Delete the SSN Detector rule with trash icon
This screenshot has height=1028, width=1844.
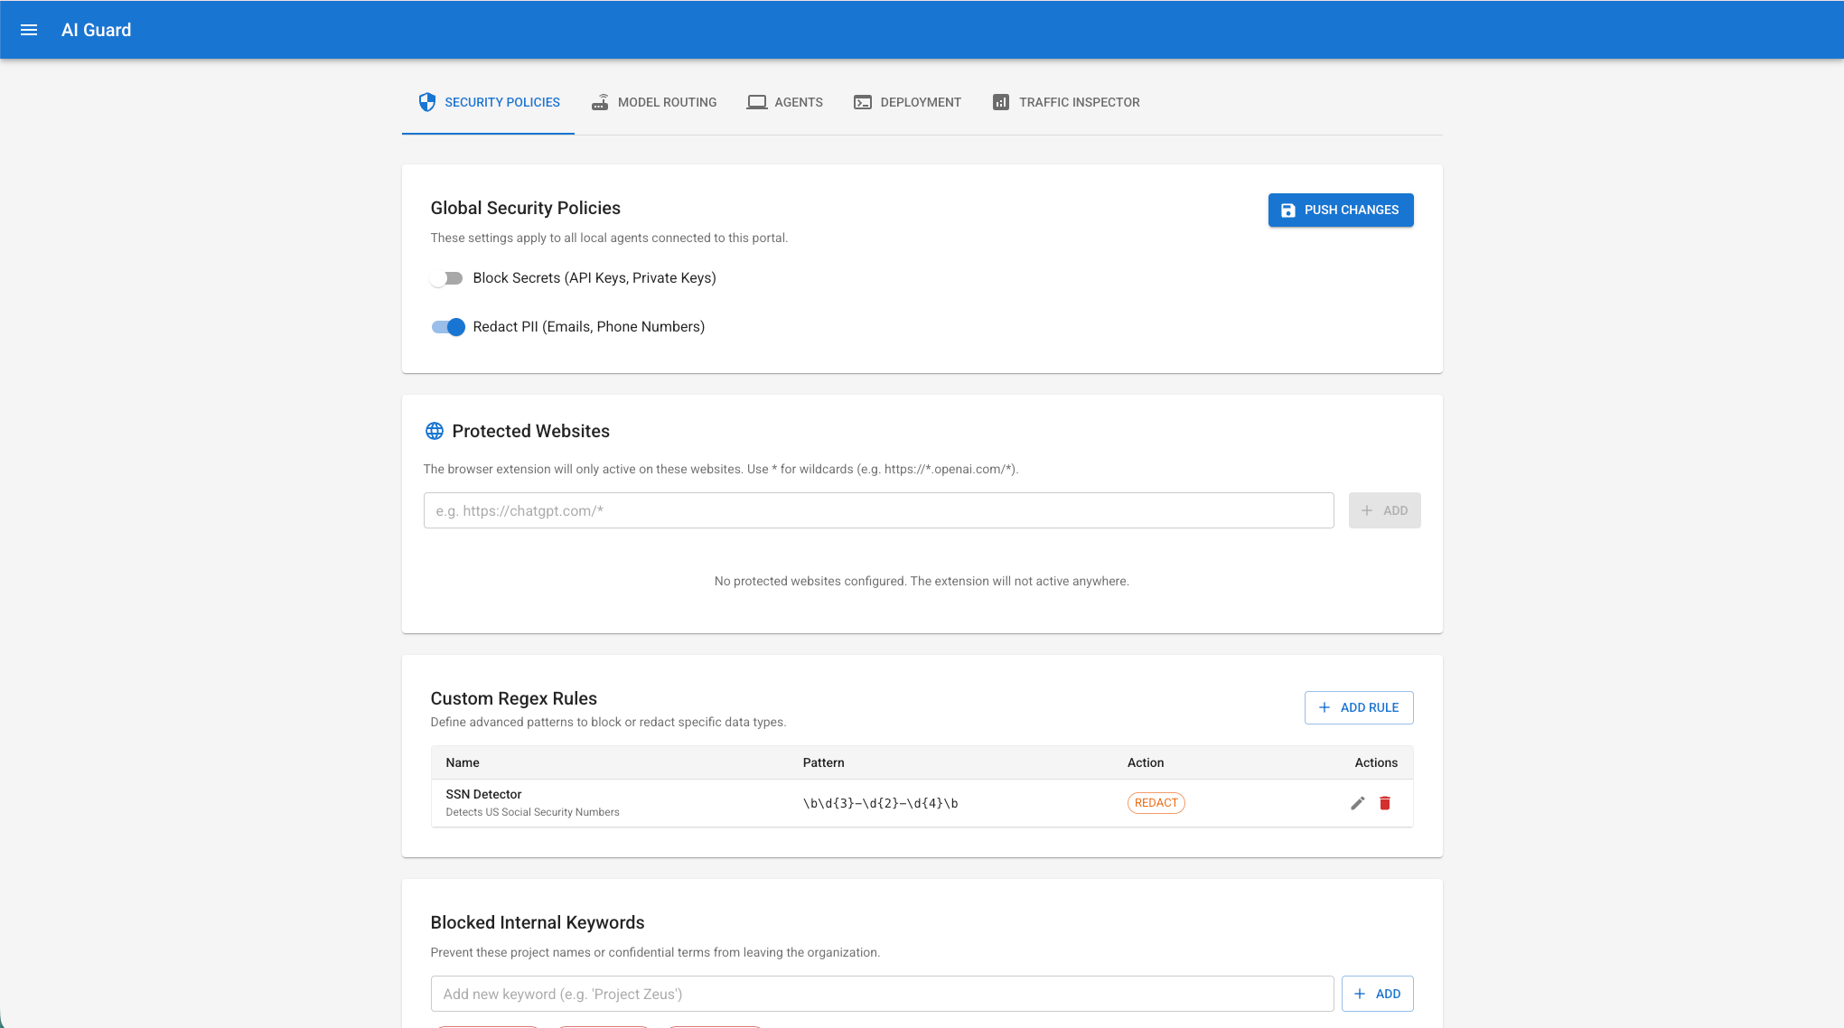[1385, 803]
